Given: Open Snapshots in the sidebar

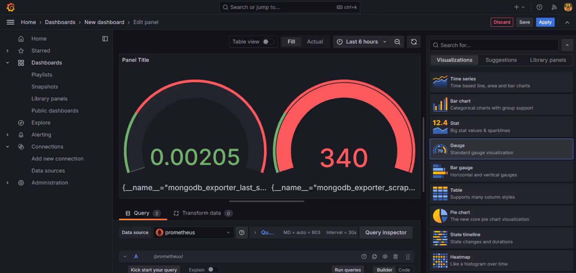Looking at the screenshot, I should pos(45,87).
